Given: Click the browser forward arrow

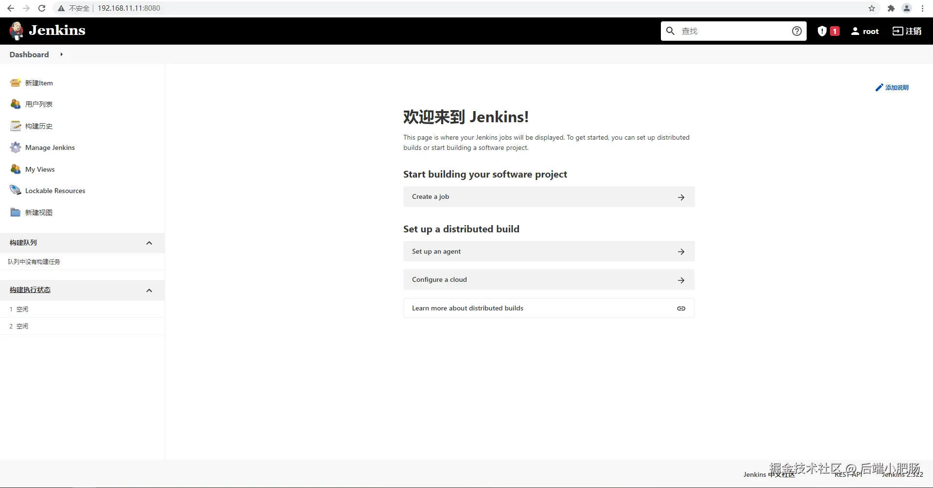Looking at the screenshot, I should (26, 8).
